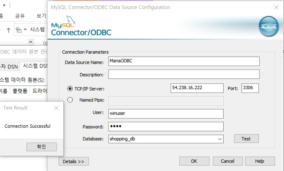Click the Password input field
The width and height of the screenshot is (284, 171).
click(166, 127)
